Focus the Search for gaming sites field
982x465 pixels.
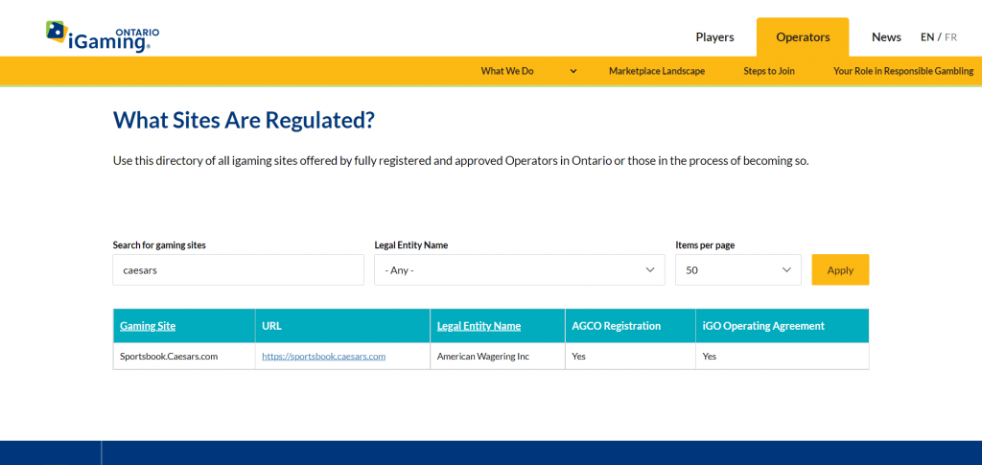tap(238, 269)
